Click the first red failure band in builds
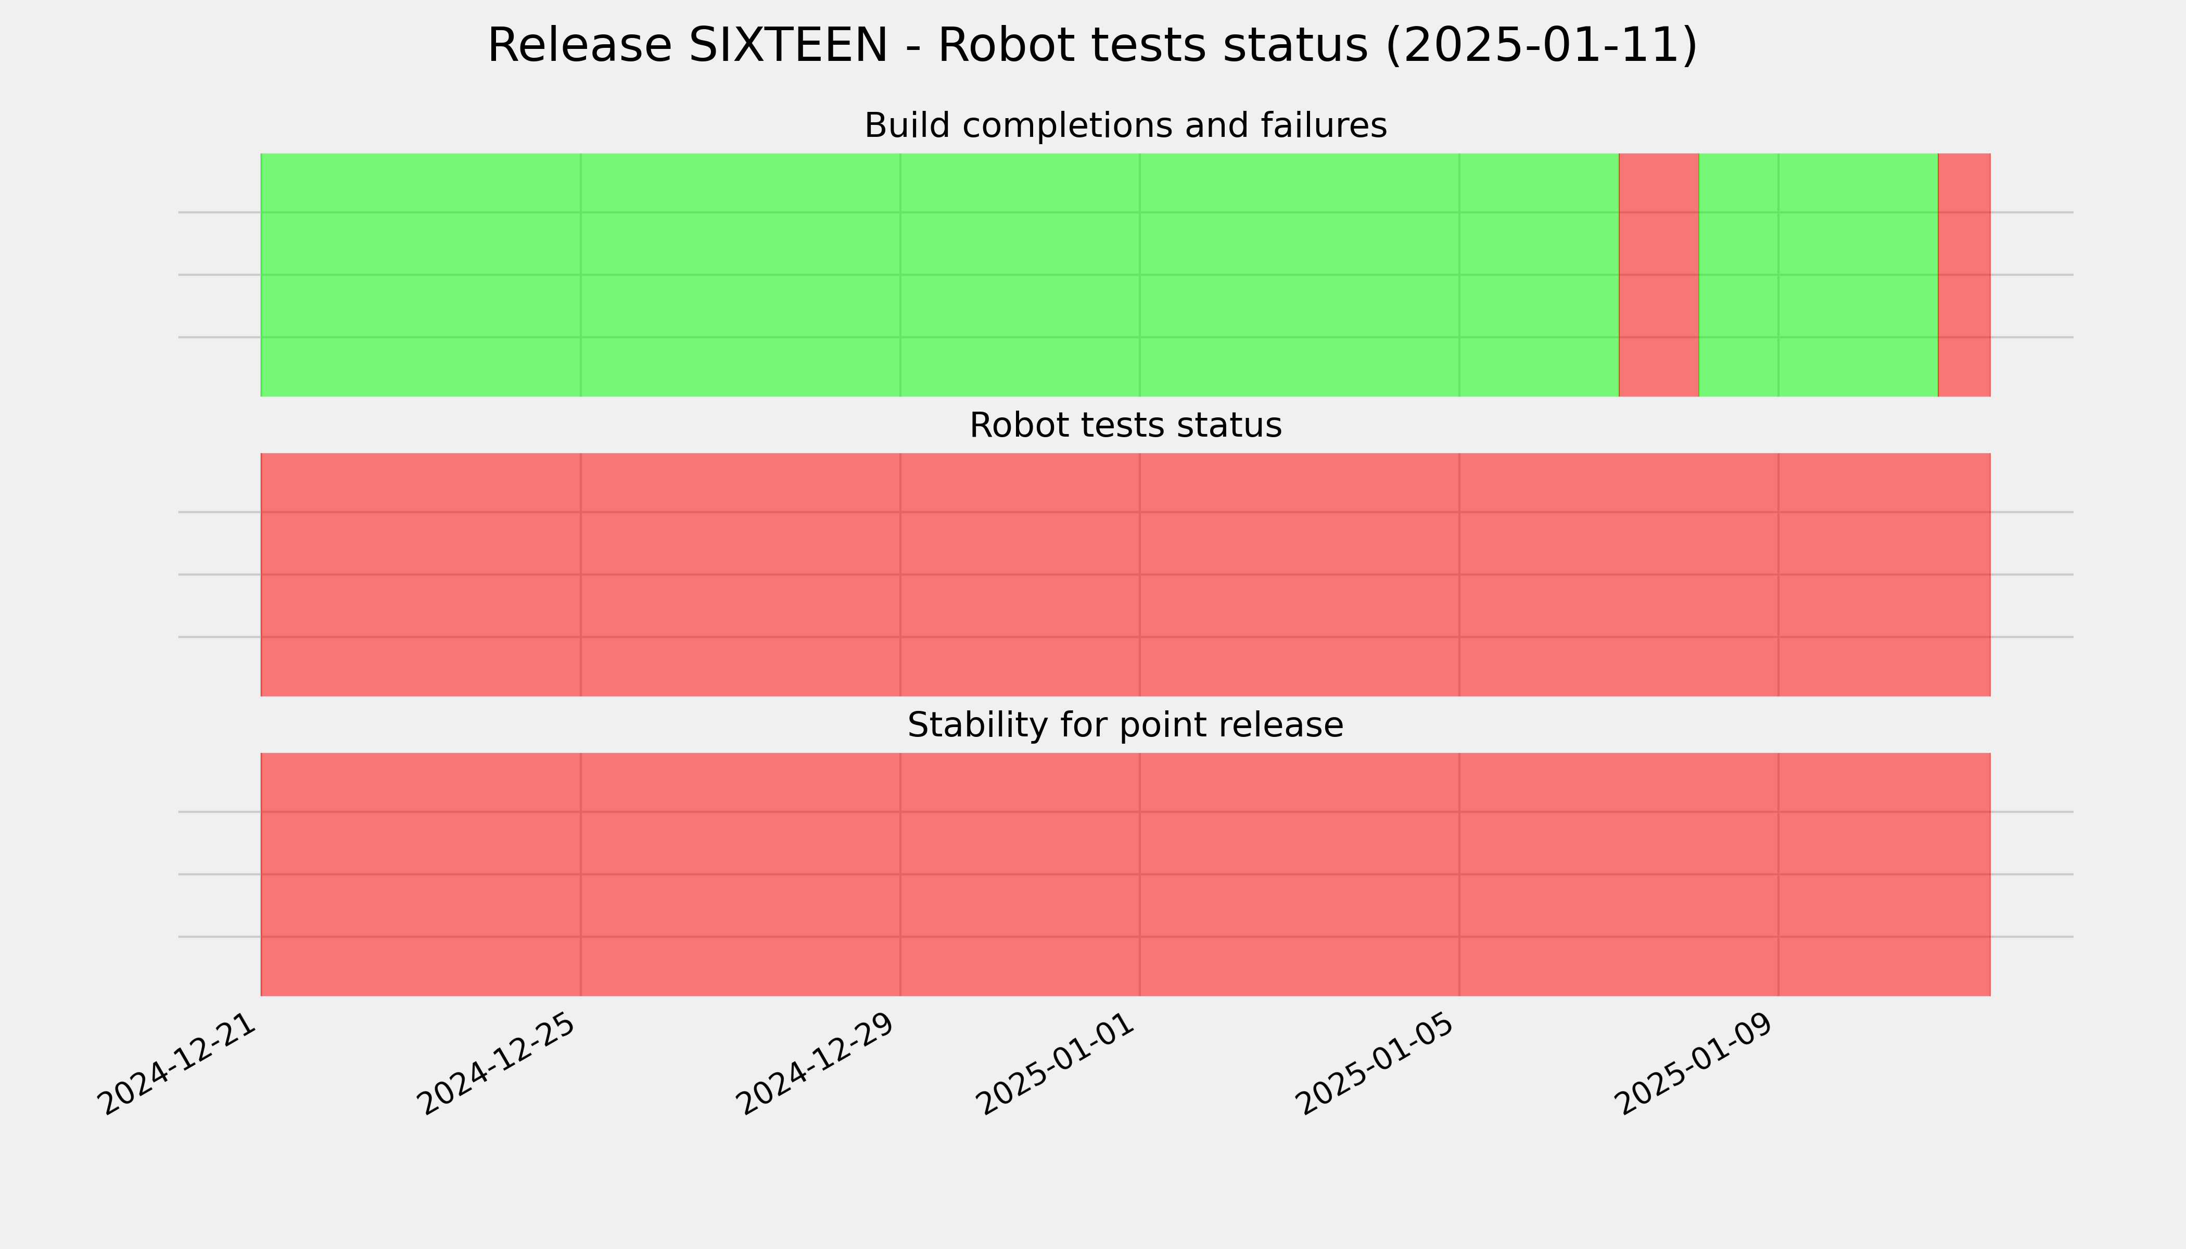This screenshot has height=1249, width=2186. click(x=1658, y=274)
